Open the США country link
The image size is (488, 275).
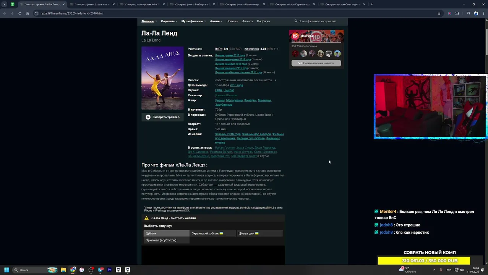[219, 90]
